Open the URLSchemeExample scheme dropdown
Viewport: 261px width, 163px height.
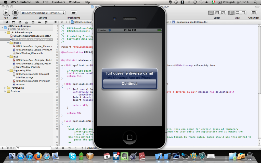[43, 13]
